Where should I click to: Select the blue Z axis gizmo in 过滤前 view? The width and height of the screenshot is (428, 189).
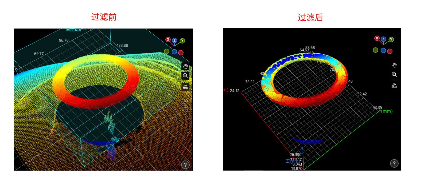(x=174, y=41)
